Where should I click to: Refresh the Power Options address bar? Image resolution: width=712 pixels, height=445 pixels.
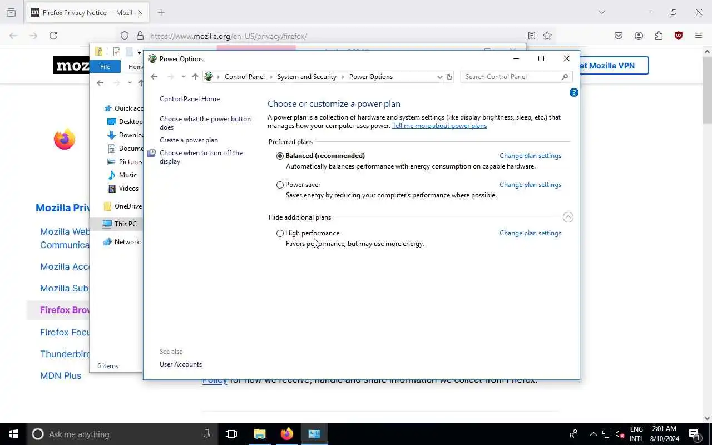point(449,77)
